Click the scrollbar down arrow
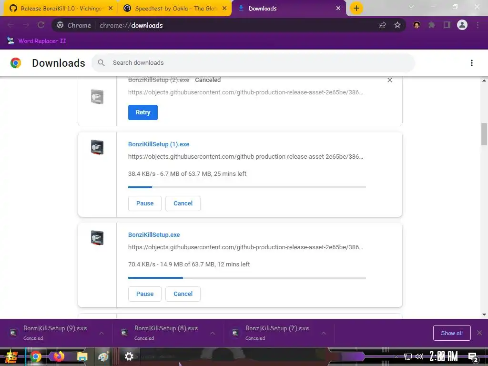The image size is (488, 366). 484,315
